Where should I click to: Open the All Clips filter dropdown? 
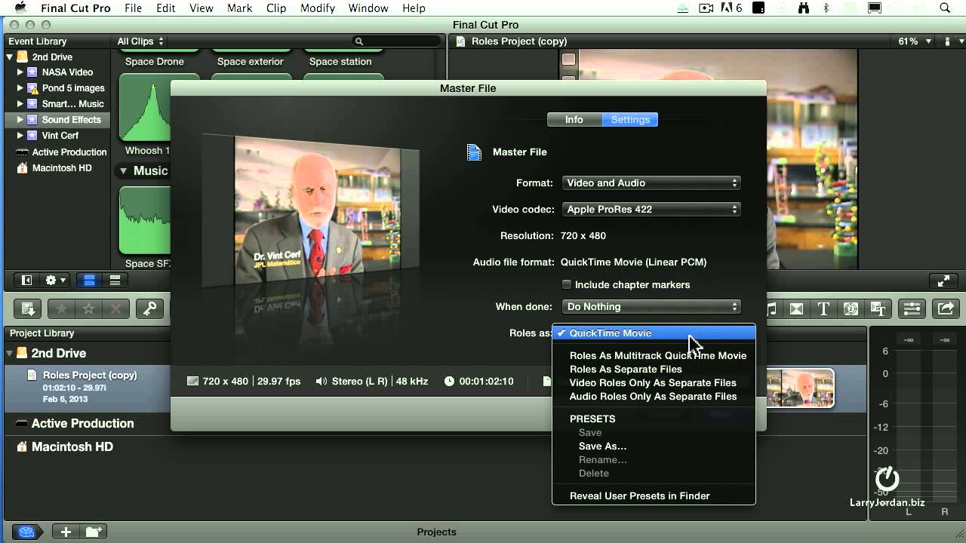point(140,41)
